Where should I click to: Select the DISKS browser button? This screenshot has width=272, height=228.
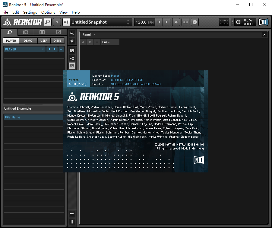point(57,41)
